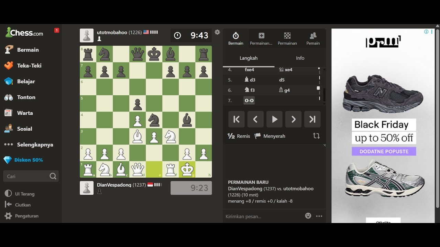This screenshot has height=247, width=440.
Task: Click white rook on a1
Action: tap(88, 169)
